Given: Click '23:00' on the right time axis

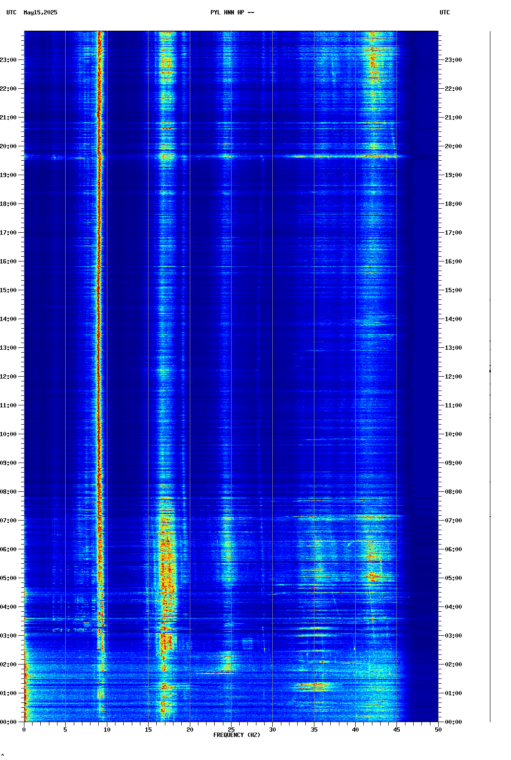Looking at the screenshot, I should (453, 60).
